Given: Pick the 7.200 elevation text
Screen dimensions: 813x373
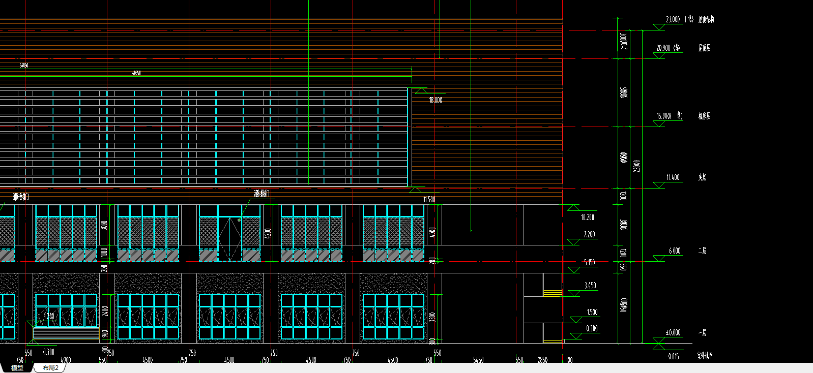Looking at the screenshot, I should [589, 234].
